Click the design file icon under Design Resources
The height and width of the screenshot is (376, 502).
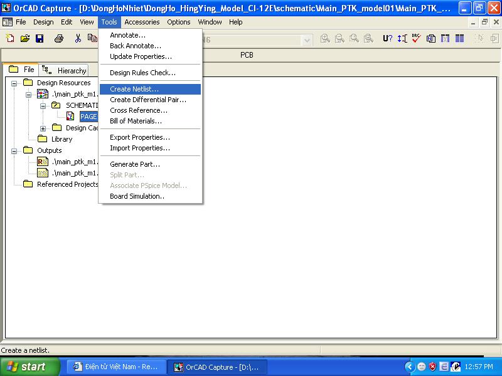pyautogui.click(x=43, y=94)
